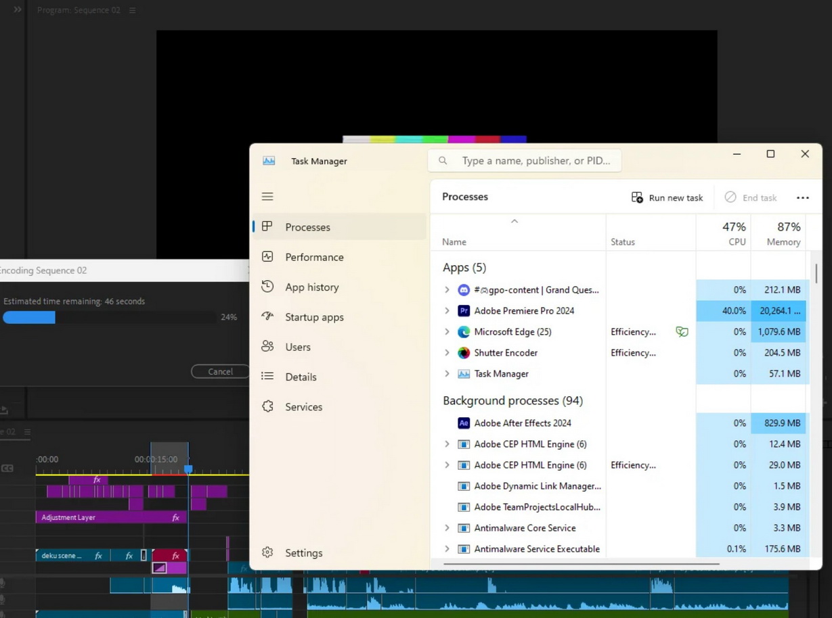Cancel the Sequence 02 encoding
Screen dimensions: 832x618
click(220, 371)
